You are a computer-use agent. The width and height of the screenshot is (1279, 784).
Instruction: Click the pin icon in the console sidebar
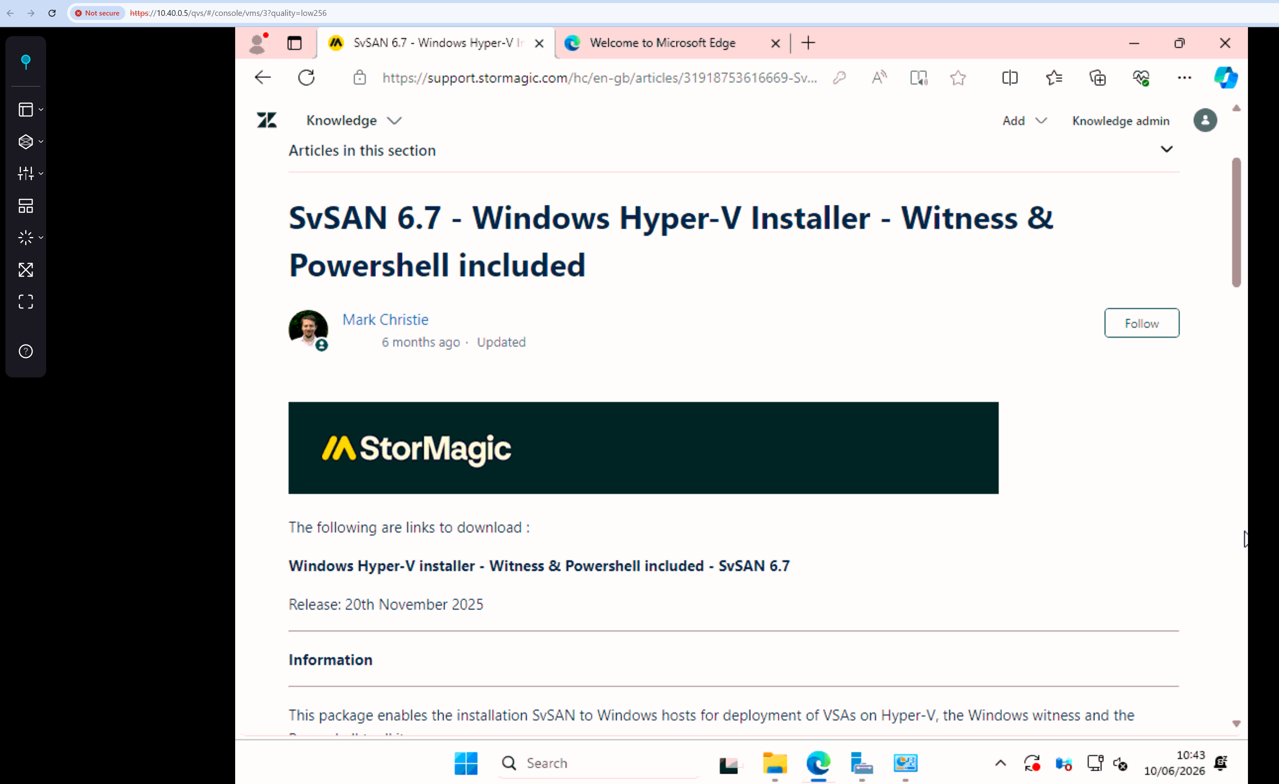(26, 62)
